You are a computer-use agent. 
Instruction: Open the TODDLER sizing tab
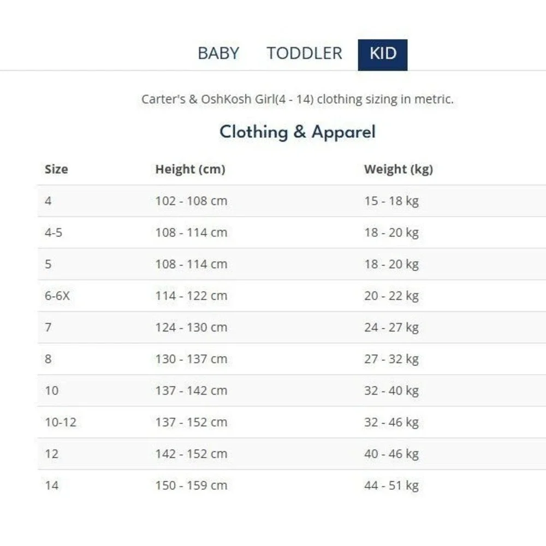[x=304, y=54]
